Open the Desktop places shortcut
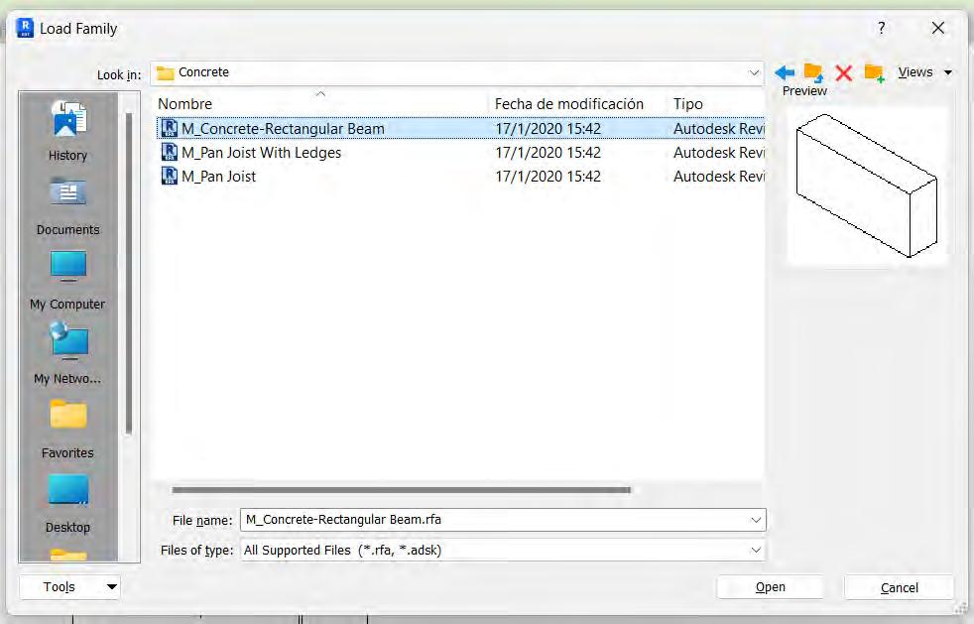974x624 pixels. tap(67, 504)
